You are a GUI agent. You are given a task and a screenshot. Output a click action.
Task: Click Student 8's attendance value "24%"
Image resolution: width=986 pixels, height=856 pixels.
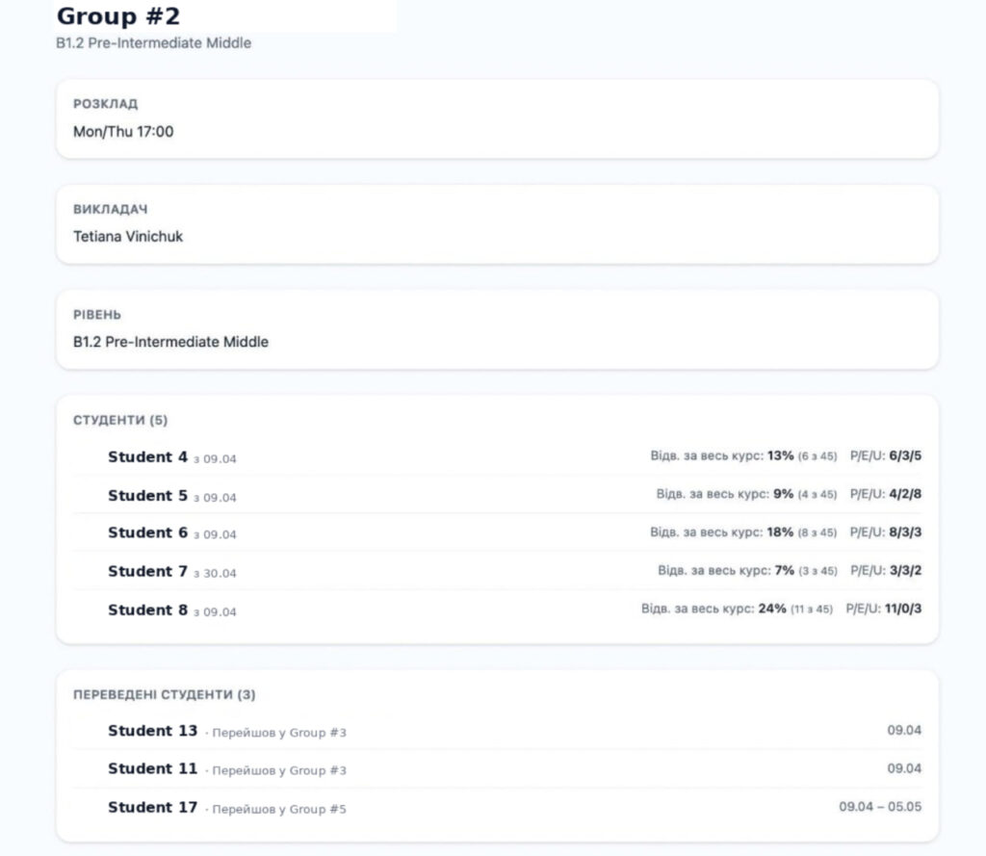772,609
